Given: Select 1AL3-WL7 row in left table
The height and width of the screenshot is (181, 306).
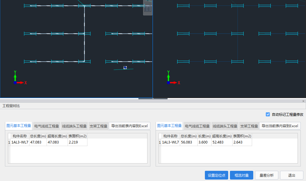Looking at the screenshot, I should coord(20,142).
